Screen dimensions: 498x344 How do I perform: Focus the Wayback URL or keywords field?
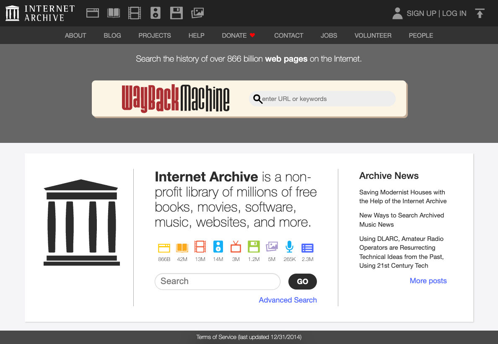(322, 99)
